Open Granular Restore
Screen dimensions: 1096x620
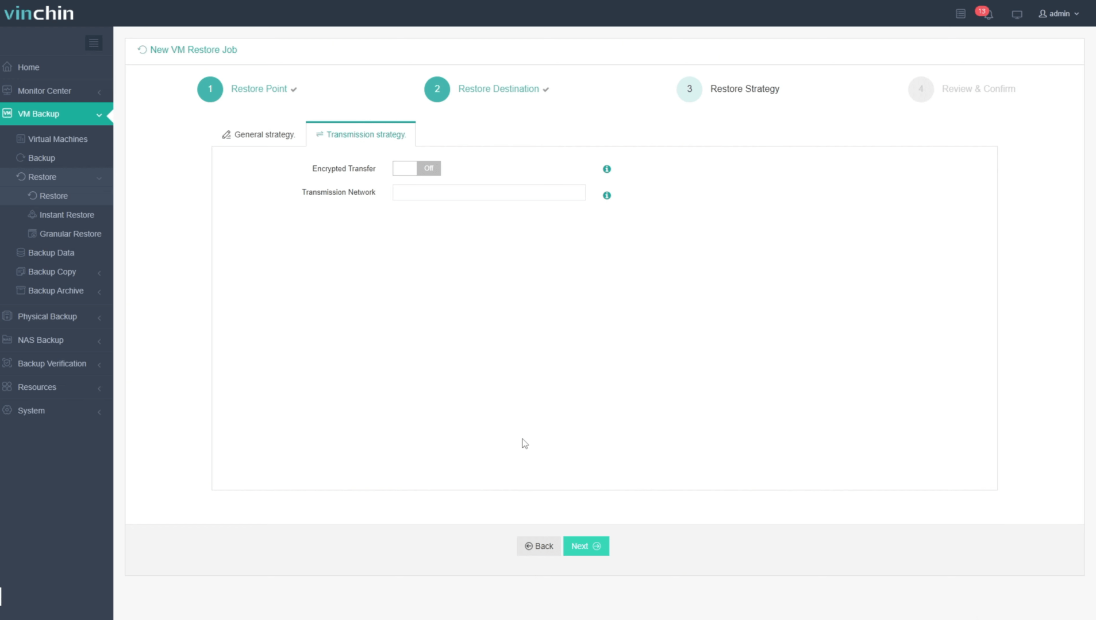(70, 234)
